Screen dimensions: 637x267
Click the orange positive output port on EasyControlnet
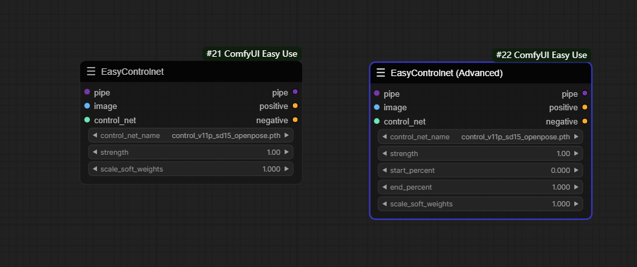click(295, 106)
